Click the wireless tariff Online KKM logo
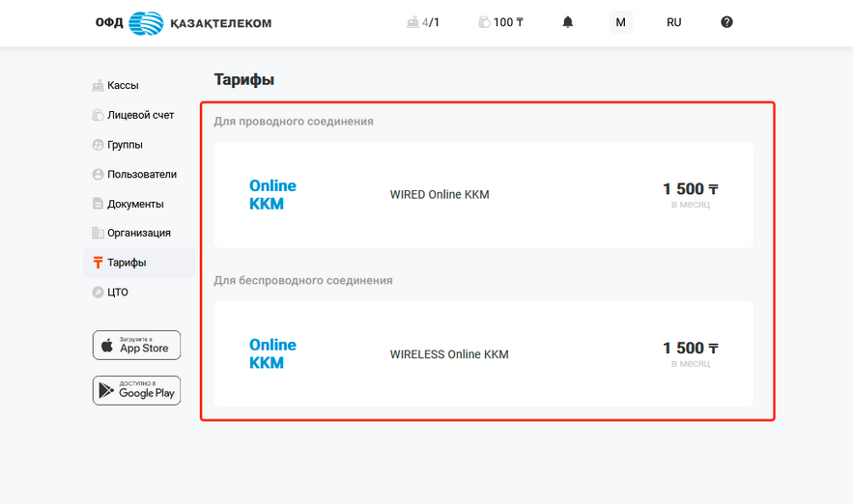This screenshot has width=853, height=504. coord(272,353)
